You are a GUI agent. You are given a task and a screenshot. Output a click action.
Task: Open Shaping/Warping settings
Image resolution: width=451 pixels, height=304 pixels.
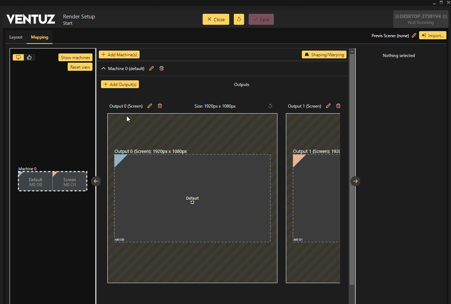324,55
